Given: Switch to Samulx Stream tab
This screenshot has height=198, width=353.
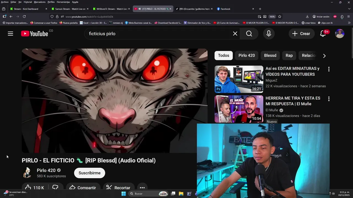Looking at the screenshot, I should (70, 9).
